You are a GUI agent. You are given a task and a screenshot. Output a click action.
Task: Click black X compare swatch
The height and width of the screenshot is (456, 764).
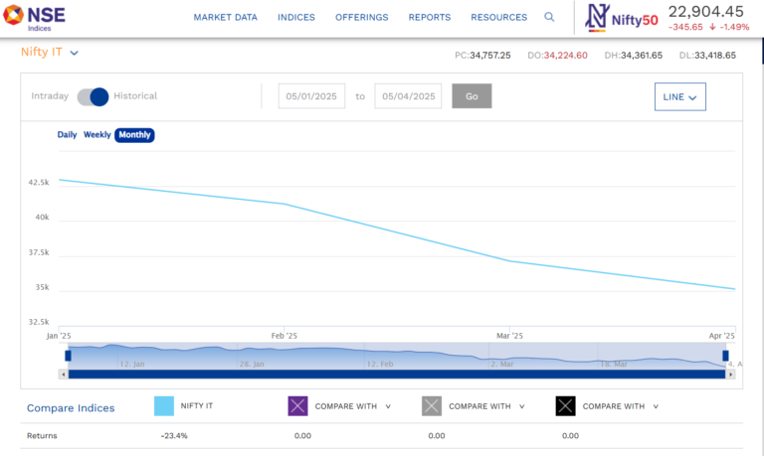(565, 406)
